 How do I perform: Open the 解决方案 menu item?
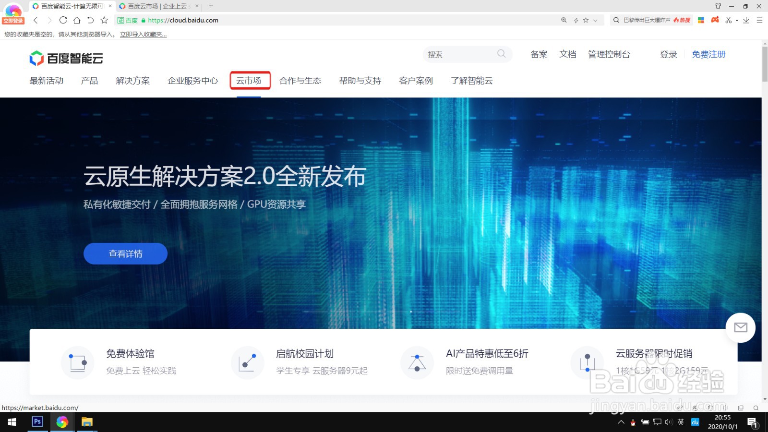pyautogui.click(x=133, y=81)
